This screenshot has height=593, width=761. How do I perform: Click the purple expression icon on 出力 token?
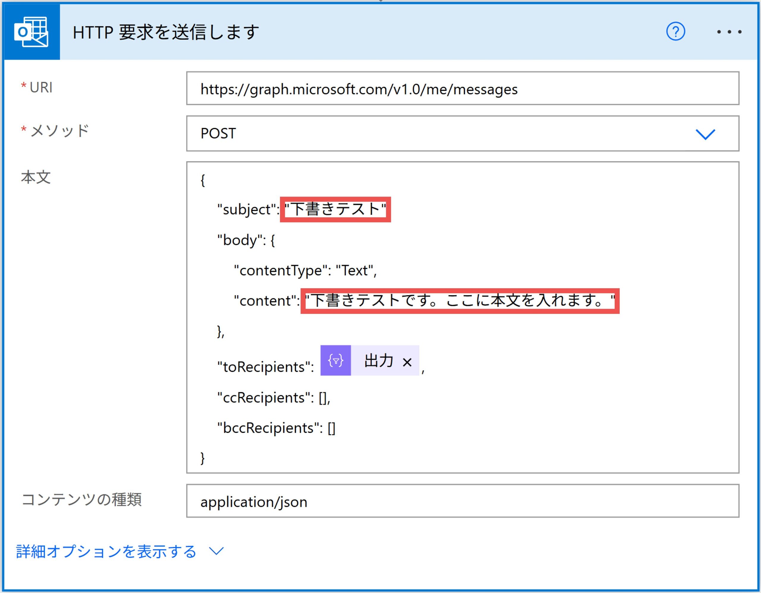coord(335,360)
